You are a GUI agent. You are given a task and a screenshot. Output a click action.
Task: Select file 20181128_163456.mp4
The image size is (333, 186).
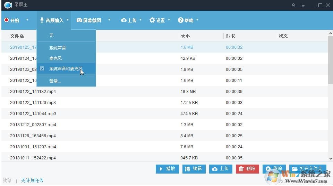tap(33, 136)
